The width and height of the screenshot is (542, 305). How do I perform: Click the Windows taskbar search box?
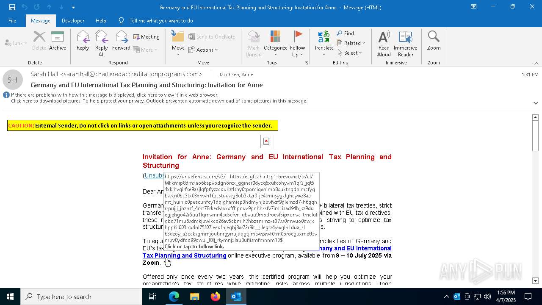[81, 297]
